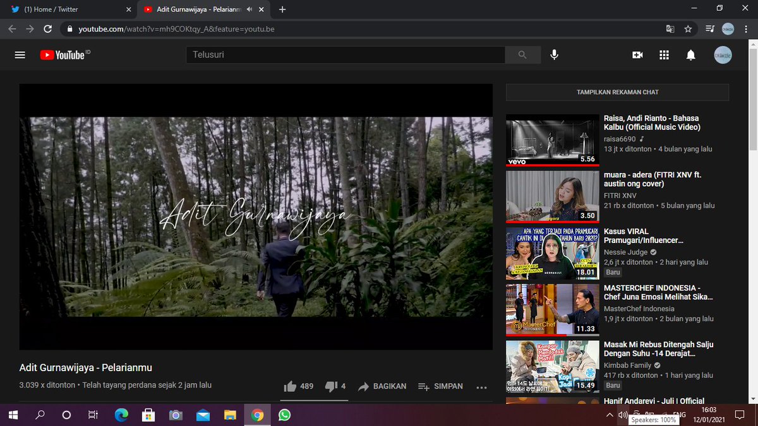Screen dimensions: 758x426
Task: Open Raisa, Andi Rianto - Bahasa Kalbu title
Action: pyautogui.click(x=652, y=122)
